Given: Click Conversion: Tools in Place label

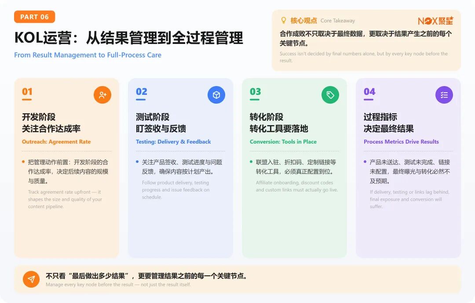Looking at the screenshot, I should 283,141.
